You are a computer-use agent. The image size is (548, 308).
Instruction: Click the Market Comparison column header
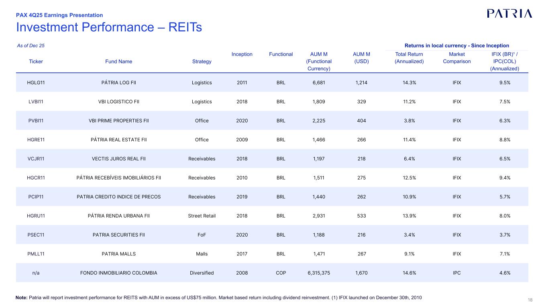pos(456,57)
